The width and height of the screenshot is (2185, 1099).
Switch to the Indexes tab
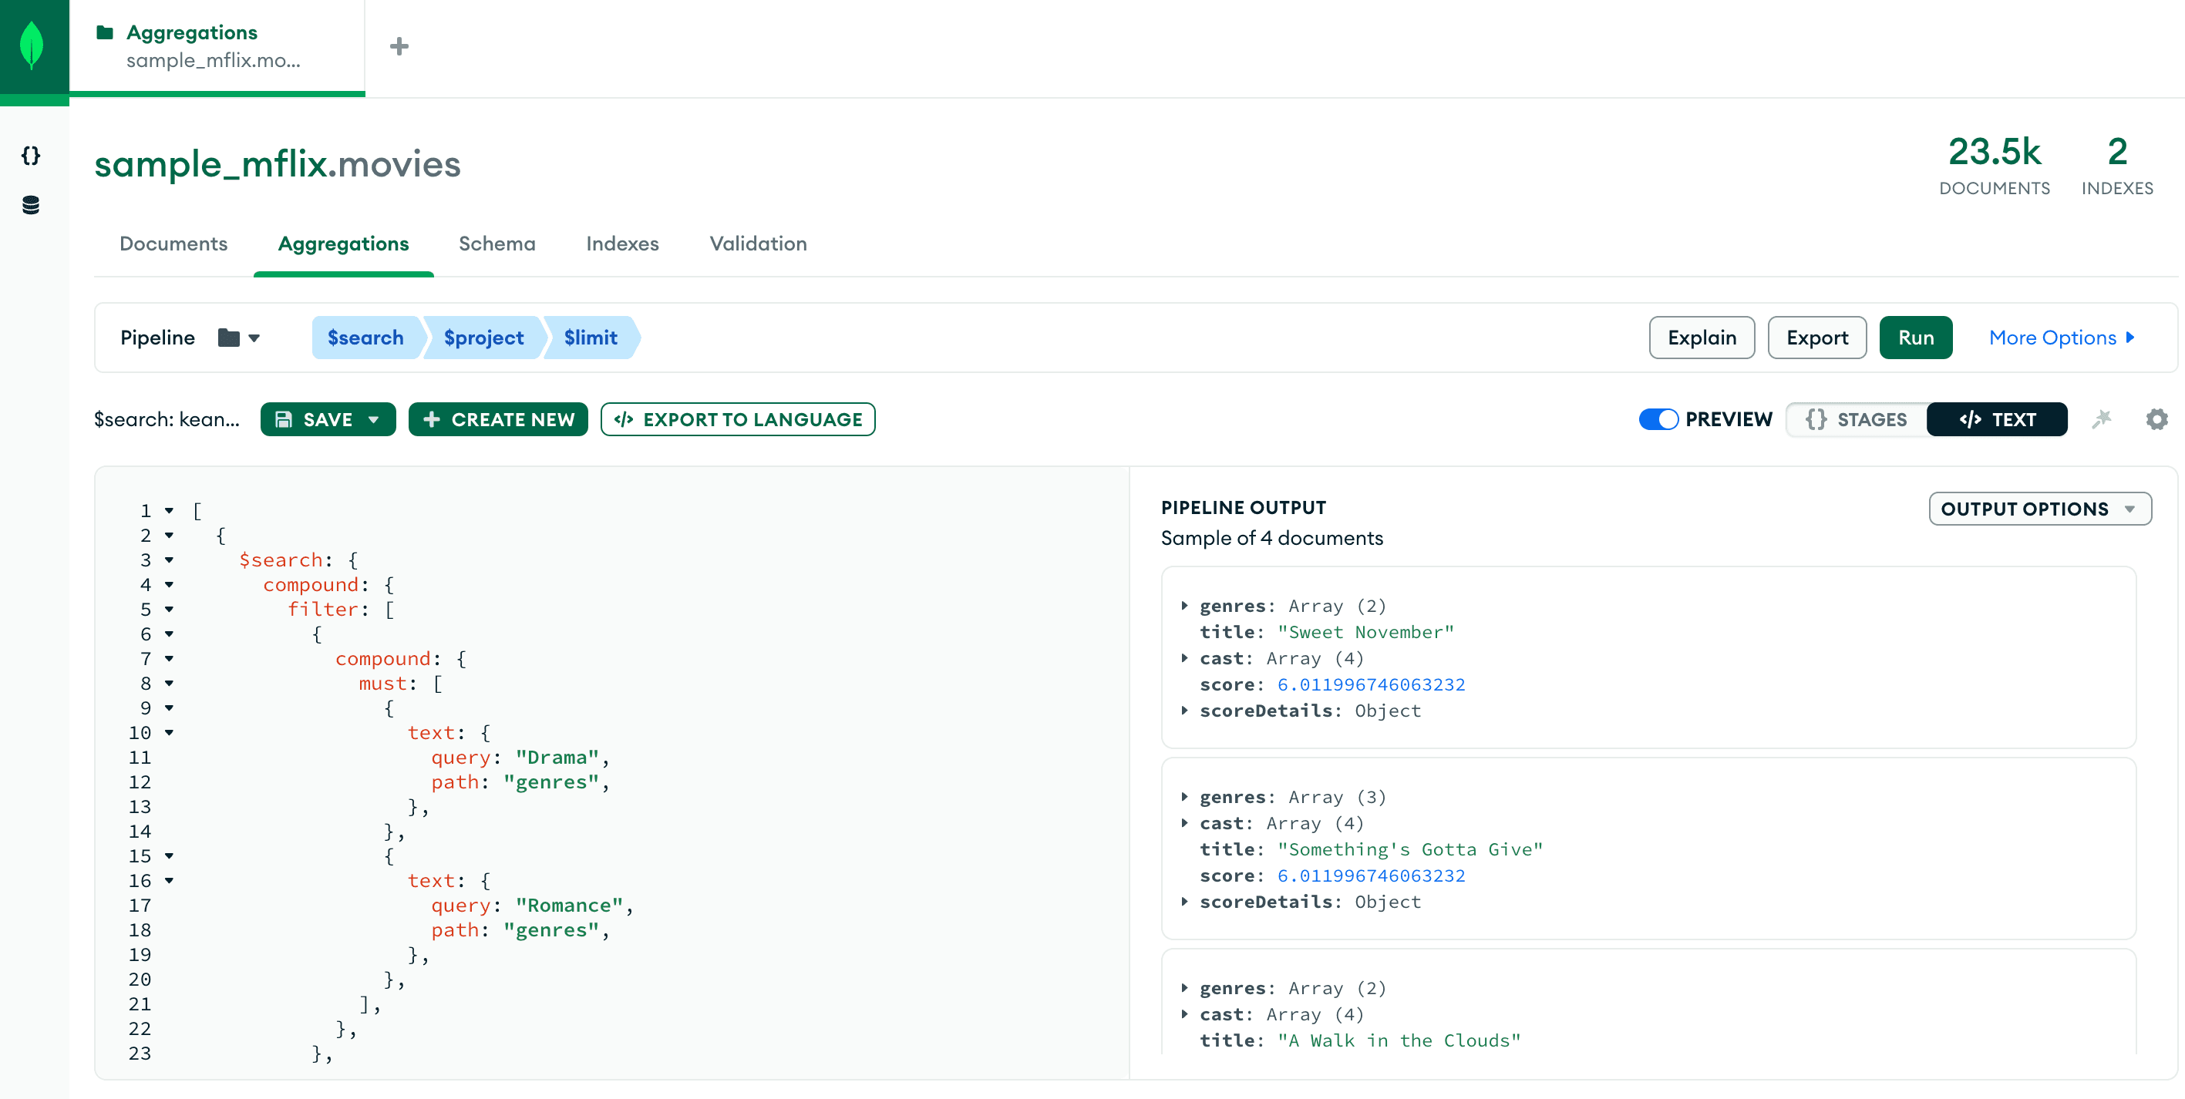point(621,244)
